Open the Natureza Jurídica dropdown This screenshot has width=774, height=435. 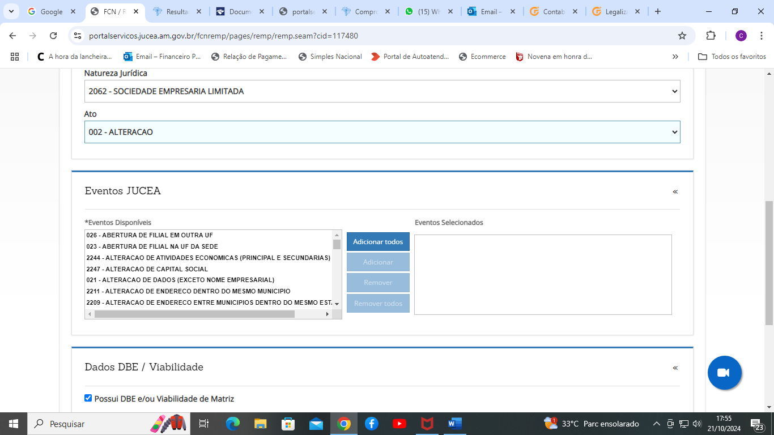[382, 91]
